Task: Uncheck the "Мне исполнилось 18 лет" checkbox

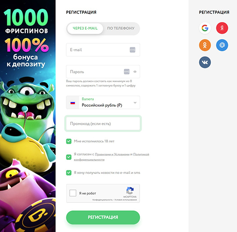Action: 69,141
